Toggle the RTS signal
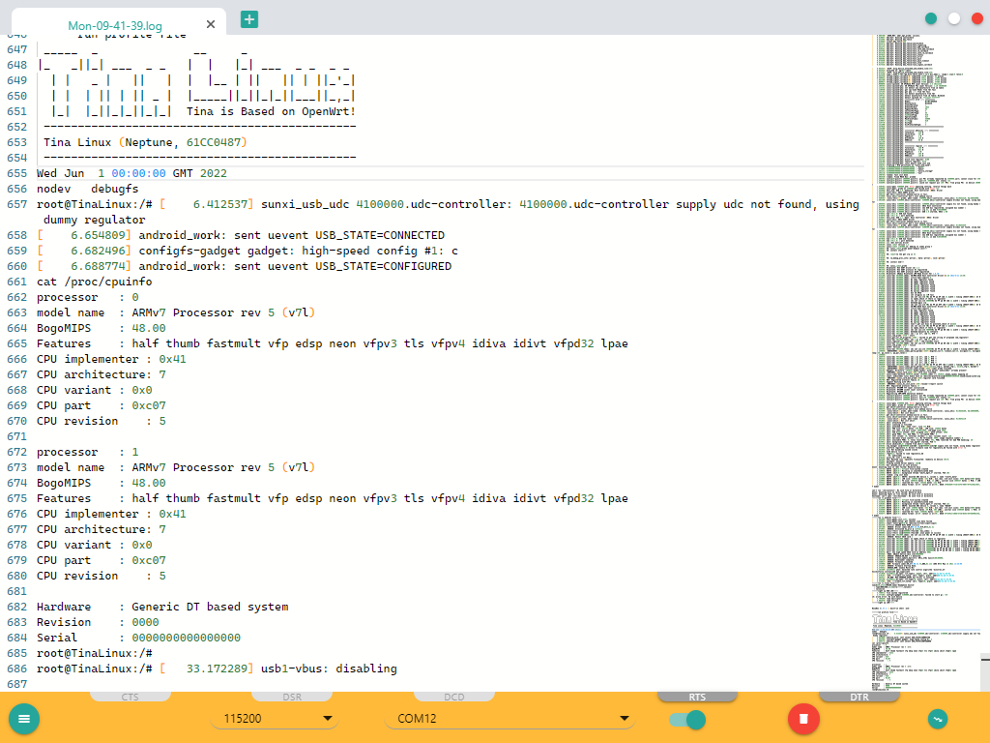The image size is (990, 743). (697, 697)
